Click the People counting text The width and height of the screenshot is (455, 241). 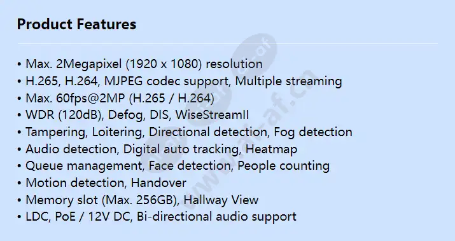[x=284, y=166]
